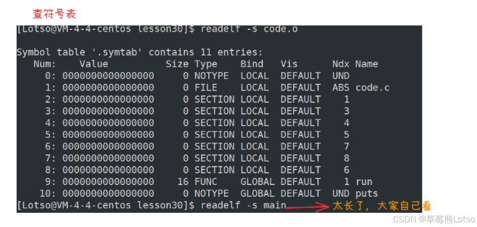The height and width of the screenshot is (227, 477).
Task: Click the "Symbol table '.symtab' contains 11 entries" line
Action: tap(139, 52)
